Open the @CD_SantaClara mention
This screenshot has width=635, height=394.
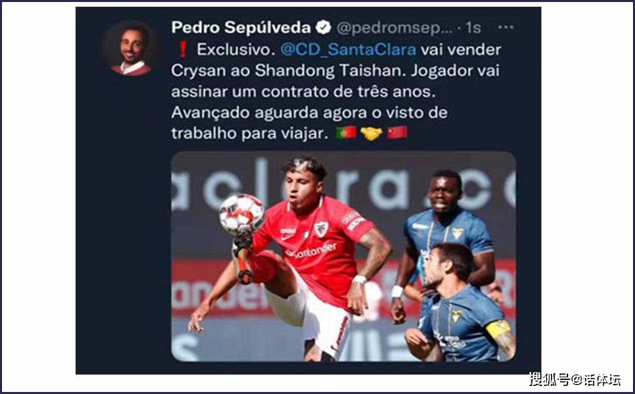click(348, 49)
